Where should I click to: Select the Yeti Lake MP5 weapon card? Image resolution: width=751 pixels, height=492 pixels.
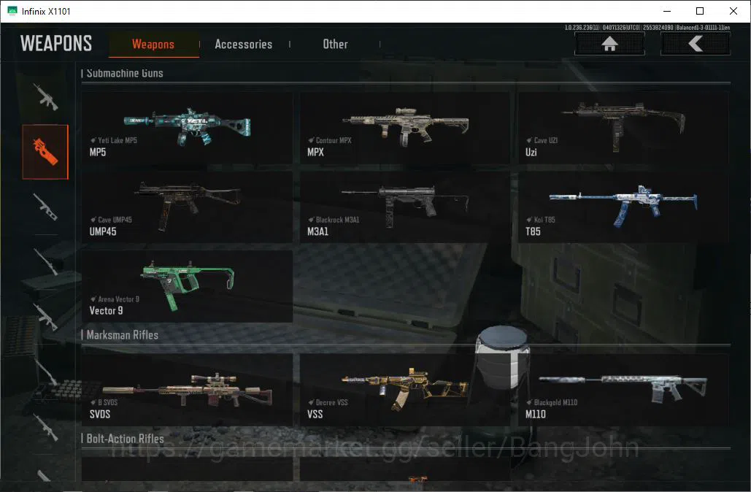[x=187, y=128]
